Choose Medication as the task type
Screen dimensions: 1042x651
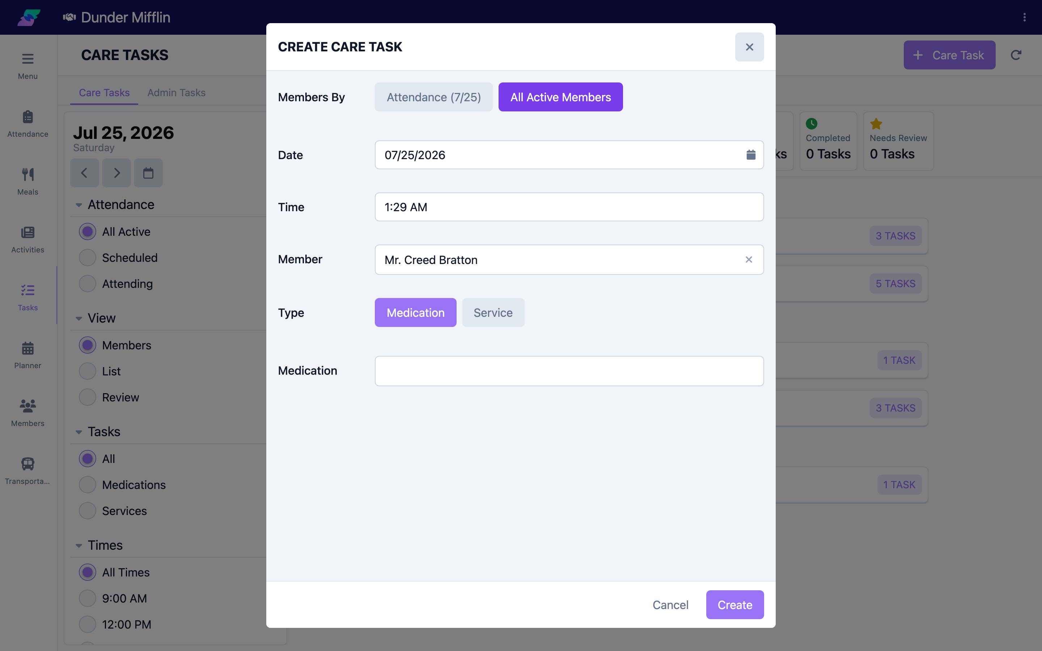coord(415,312)
